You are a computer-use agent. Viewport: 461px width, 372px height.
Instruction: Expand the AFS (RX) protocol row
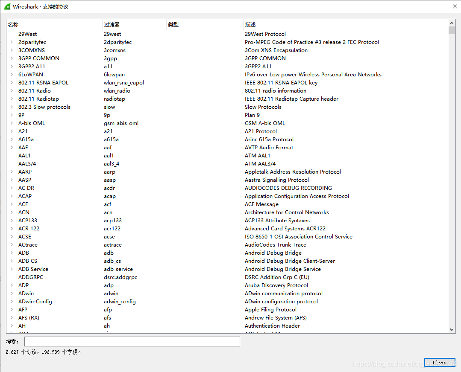(x=12, y=318)
